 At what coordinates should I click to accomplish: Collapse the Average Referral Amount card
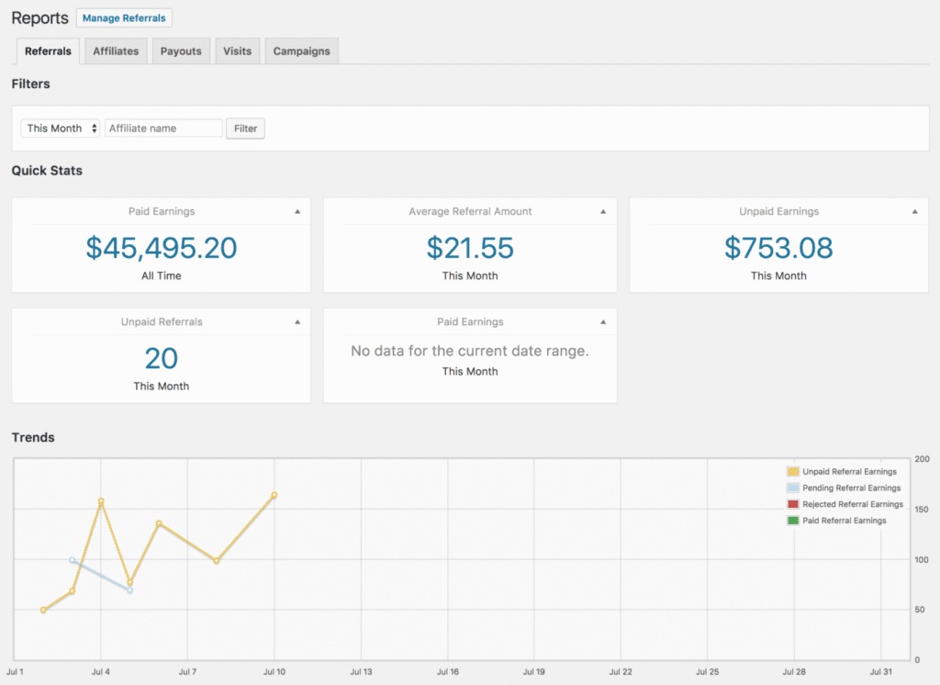[603, 212]
